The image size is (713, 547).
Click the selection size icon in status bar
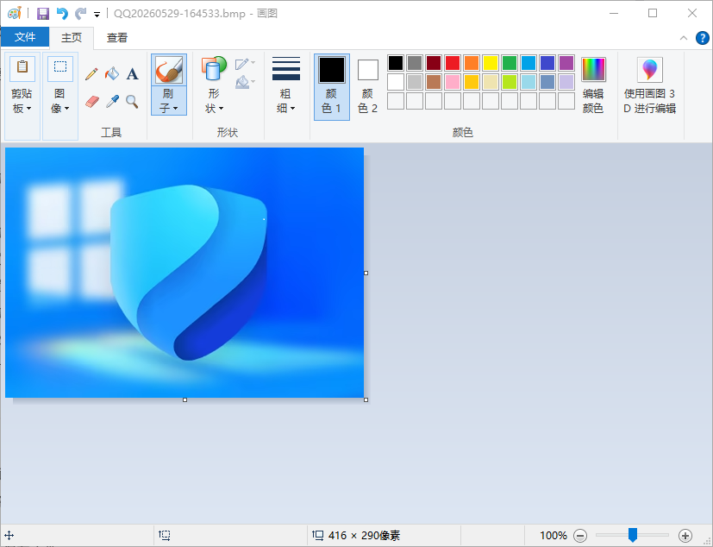point(165,535)
